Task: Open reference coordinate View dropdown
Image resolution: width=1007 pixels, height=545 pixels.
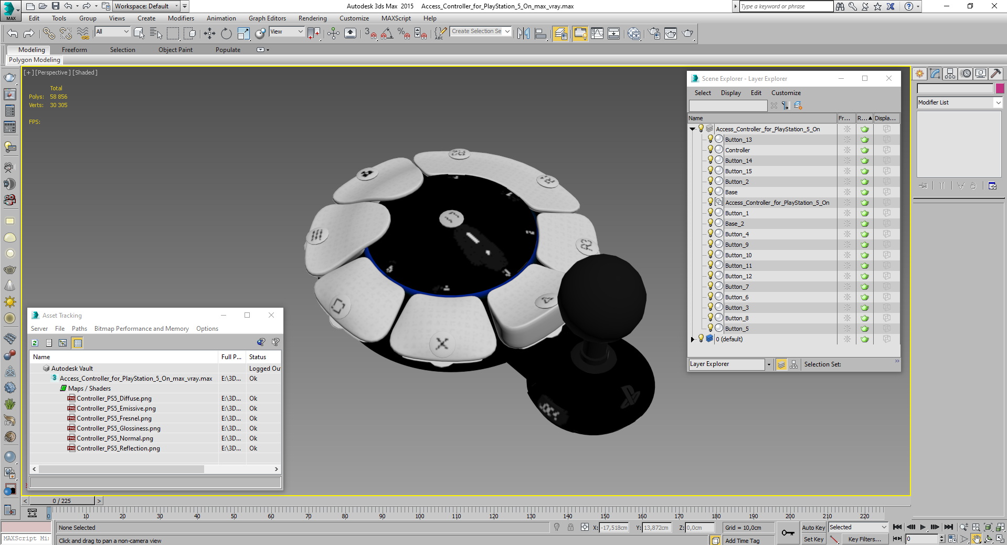Action: tap(287, 32)
